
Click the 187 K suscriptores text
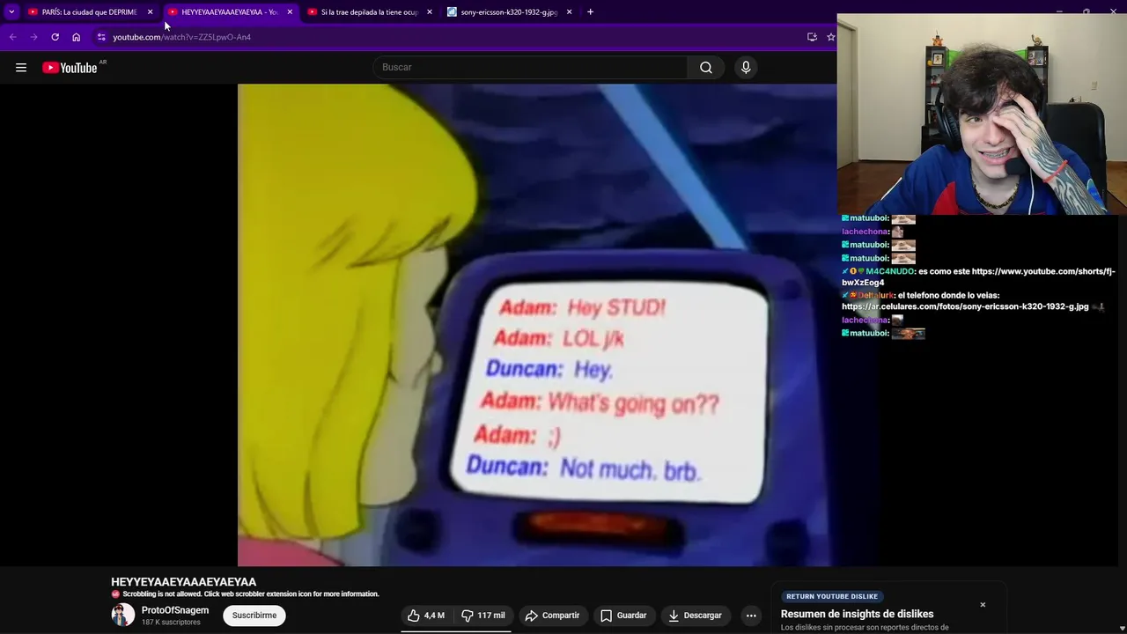pyautogui.click(x=171, y=623)
